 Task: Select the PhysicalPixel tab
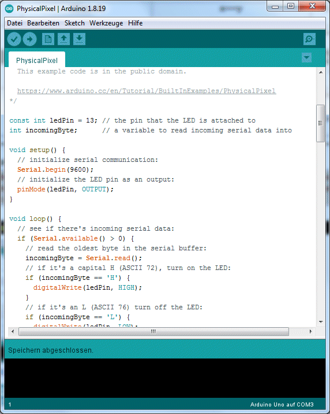pyautogui.click(x=37, y=60)
